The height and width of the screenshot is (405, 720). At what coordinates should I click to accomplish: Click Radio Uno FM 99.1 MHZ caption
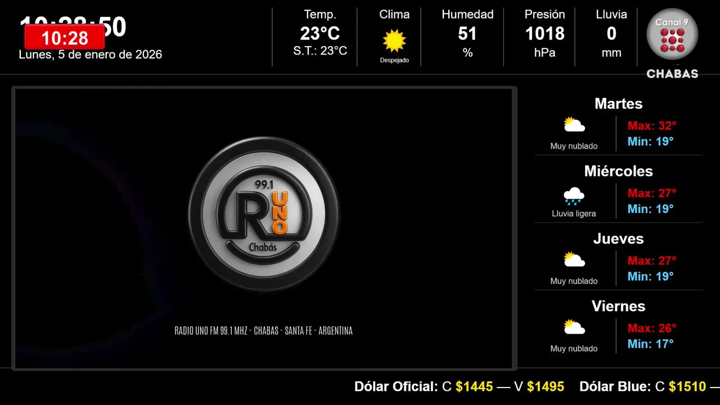[x=264, y=331]
